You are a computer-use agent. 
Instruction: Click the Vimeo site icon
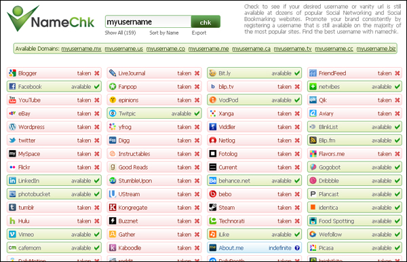[x=12, y=234]
